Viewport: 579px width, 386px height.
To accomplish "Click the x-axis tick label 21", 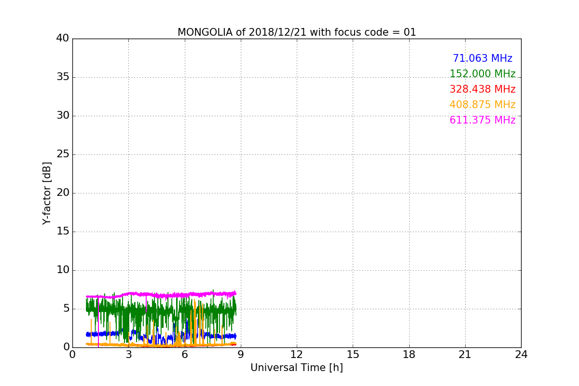I will point(465,355).
